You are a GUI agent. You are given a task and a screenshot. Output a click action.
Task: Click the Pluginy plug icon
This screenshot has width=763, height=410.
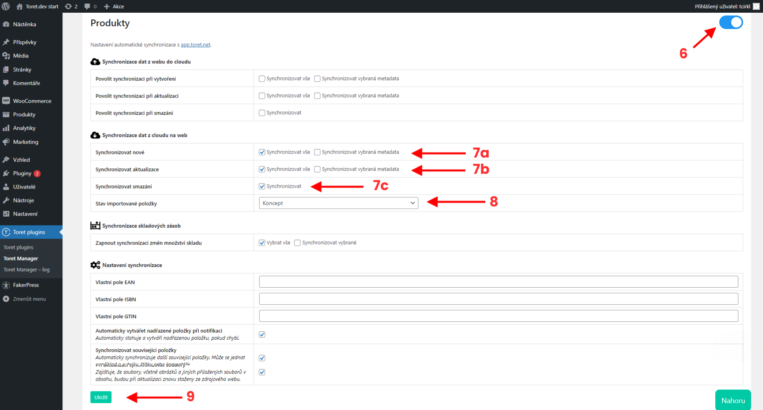tap(6, 173)
